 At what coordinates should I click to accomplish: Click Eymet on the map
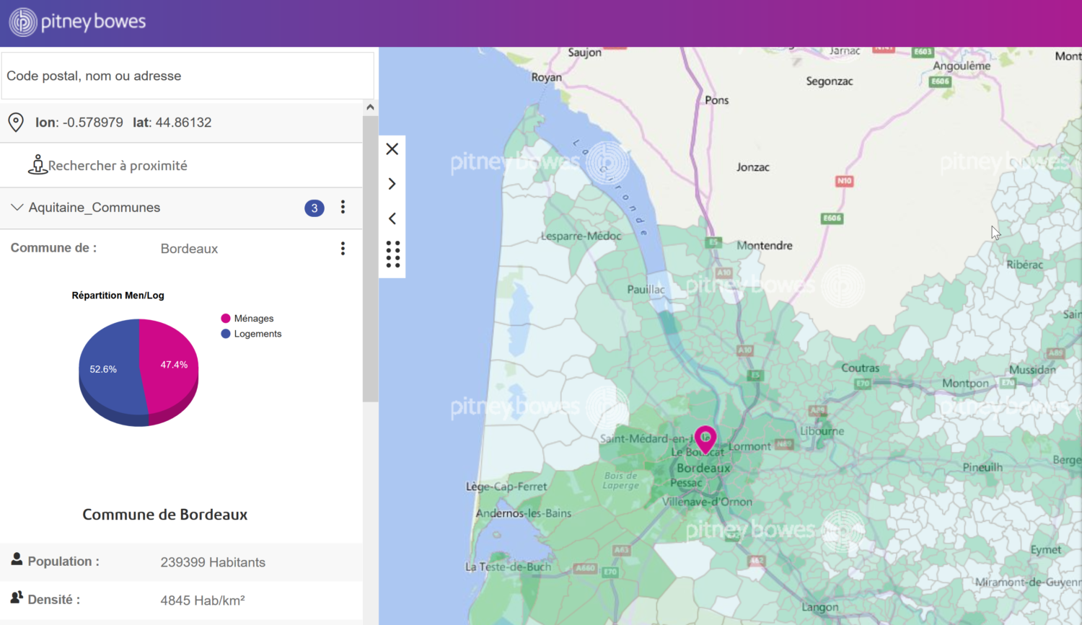tap(1046, 549)
